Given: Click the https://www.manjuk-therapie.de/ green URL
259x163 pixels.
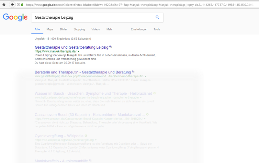Looking at the screenshot, I should click(55, 51).
